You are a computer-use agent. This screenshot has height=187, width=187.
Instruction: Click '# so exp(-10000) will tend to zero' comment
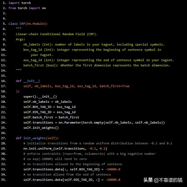point(55,159)
